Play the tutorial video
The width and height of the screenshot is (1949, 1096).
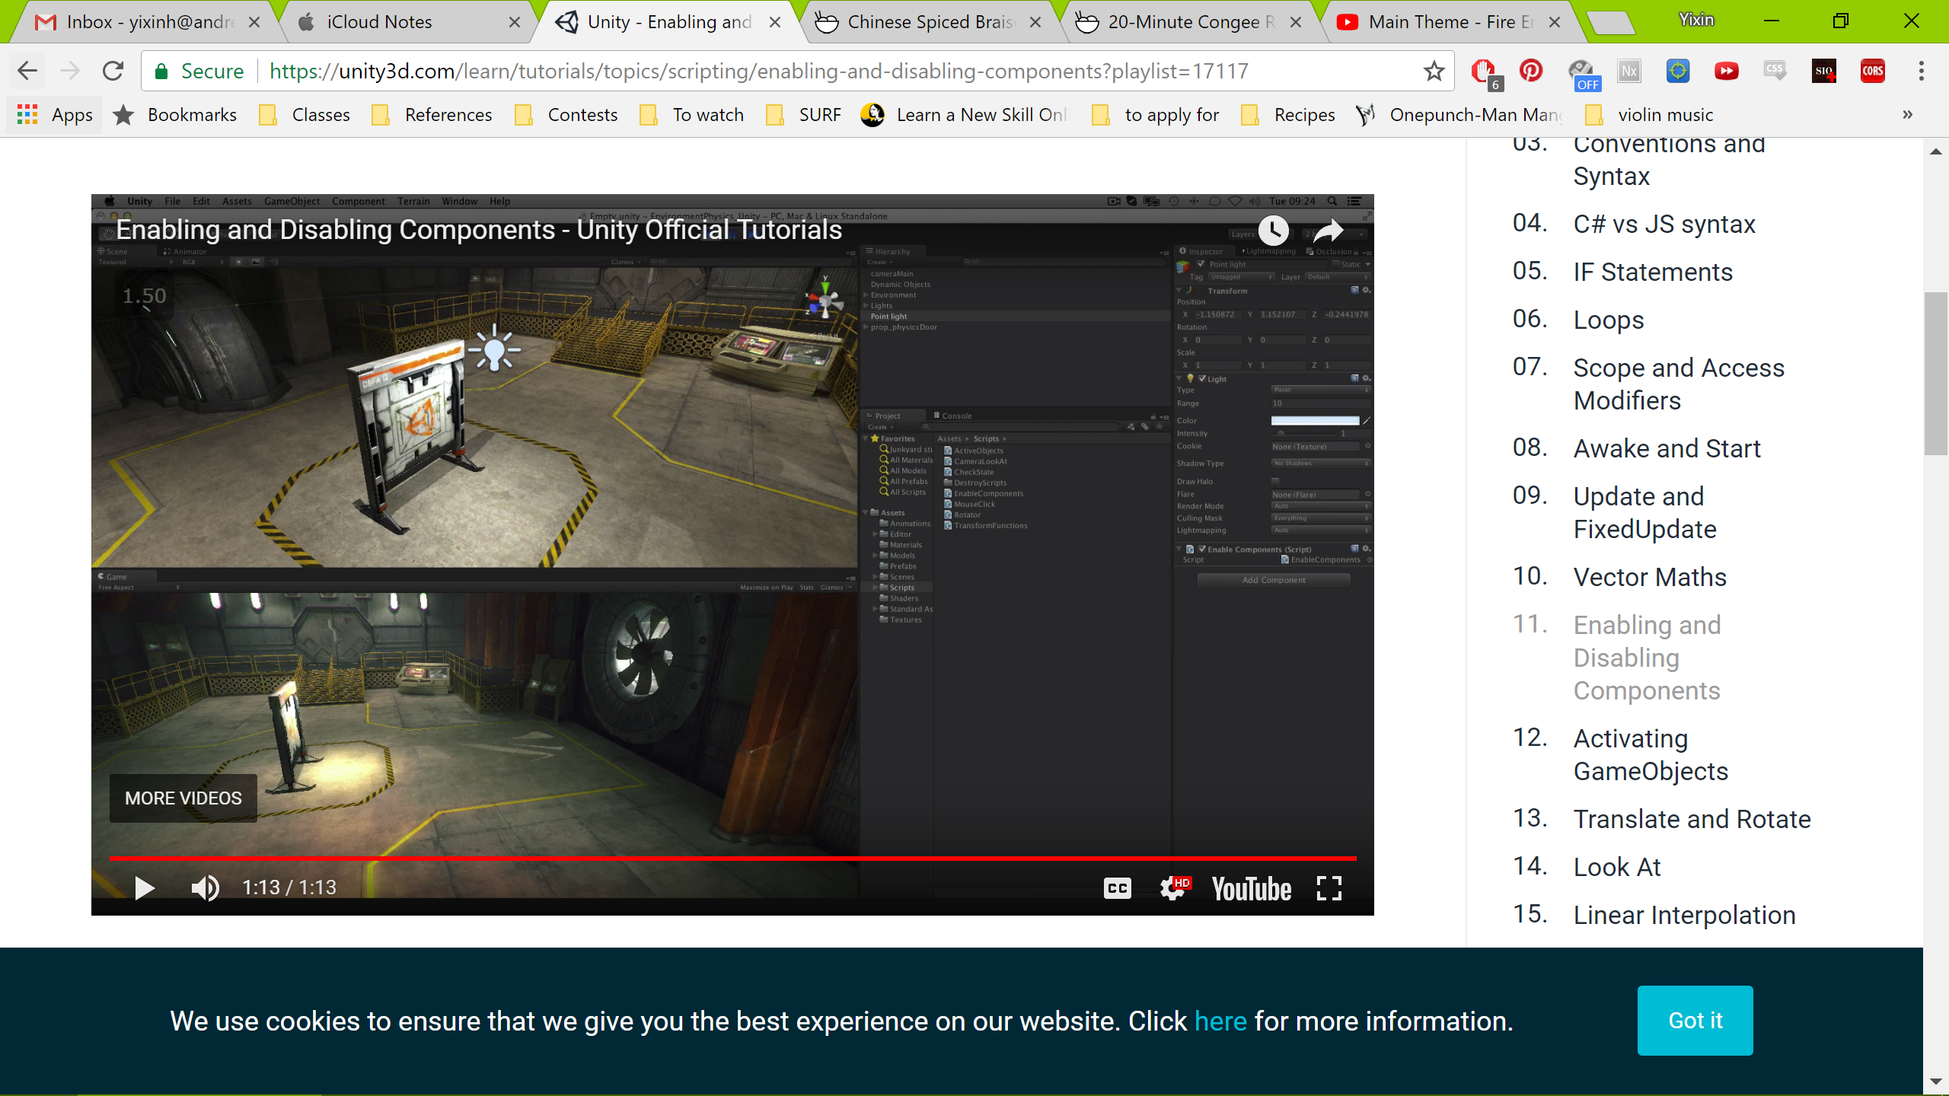point(144,887)
